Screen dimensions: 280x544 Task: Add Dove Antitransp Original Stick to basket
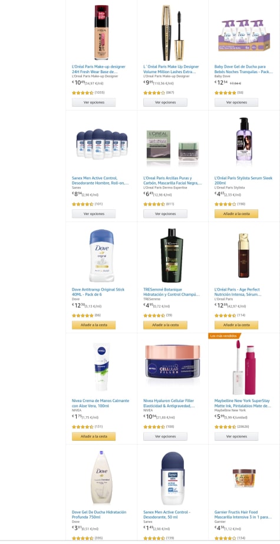point(94,325)
